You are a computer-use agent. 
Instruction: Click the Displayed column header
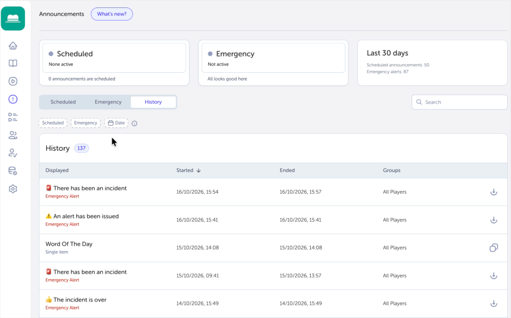[x=57, y=170]
